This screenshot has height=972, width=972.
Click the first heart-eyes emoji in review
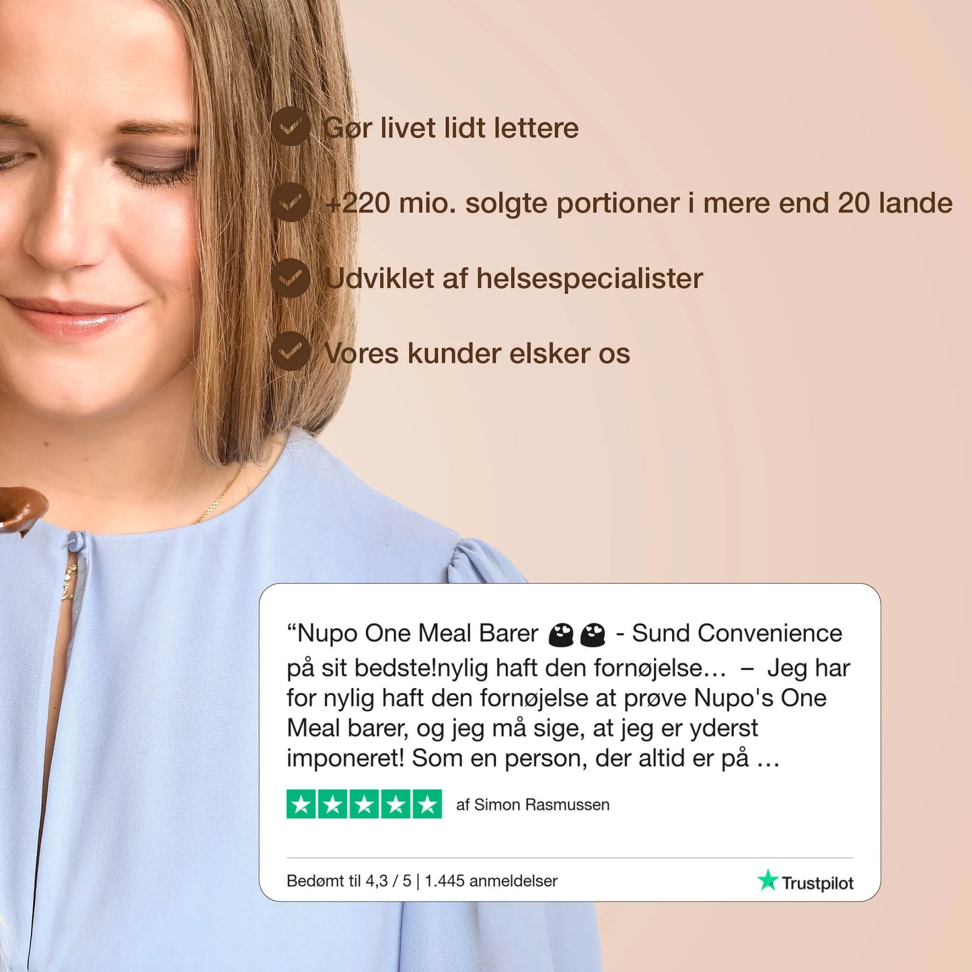pos(561,634)
